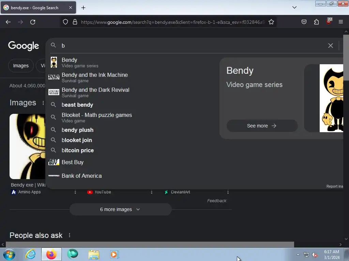This screenshot has width=349, height=261.
Task: Click the Best Buy logo icon
Action: point(54,162)
